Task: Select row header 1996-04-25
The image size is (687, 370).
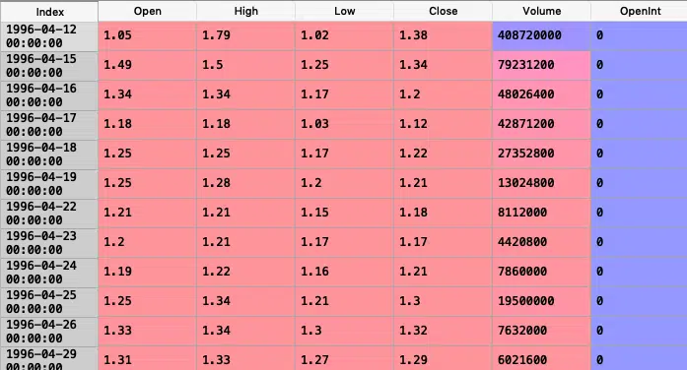Action: [x=49, y=302]
